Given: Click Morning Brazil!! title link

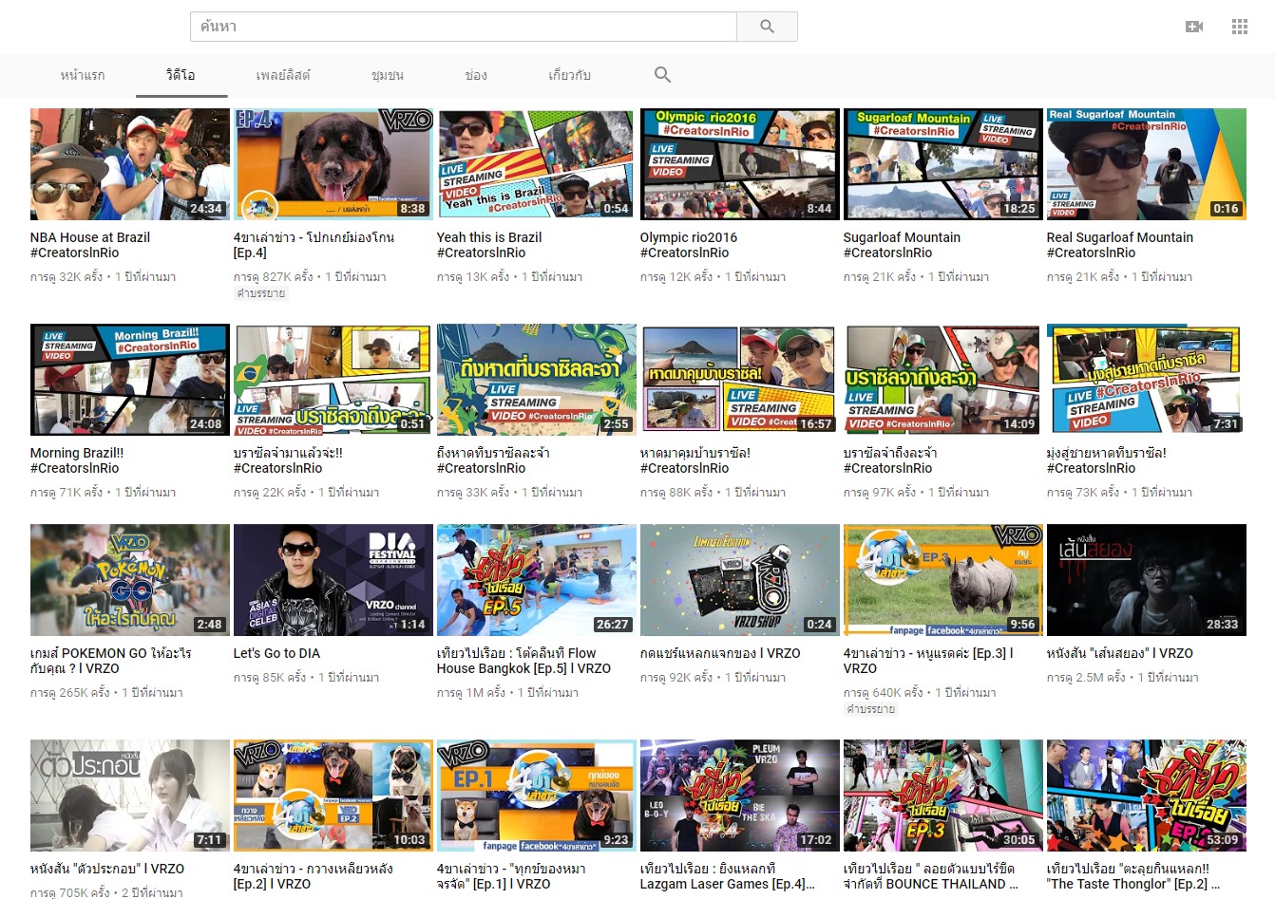Looking at the screenshot, I should 77,460.
